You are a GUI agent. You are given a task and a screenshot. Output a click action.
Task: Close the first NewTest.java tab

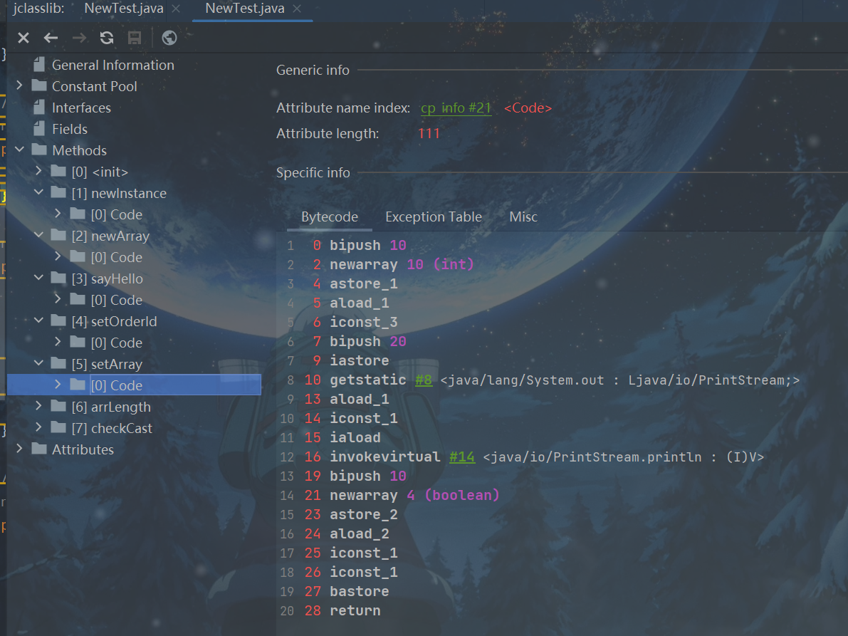tap(176, 9)
